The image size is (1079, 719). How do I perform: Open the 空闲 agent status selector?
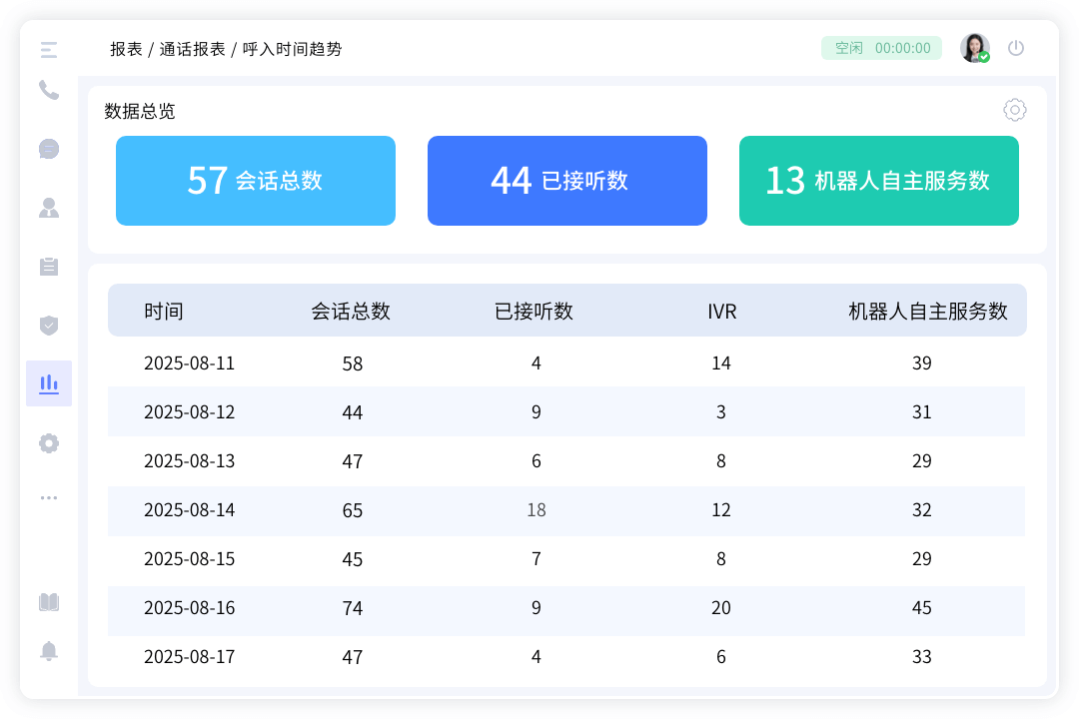881,48
